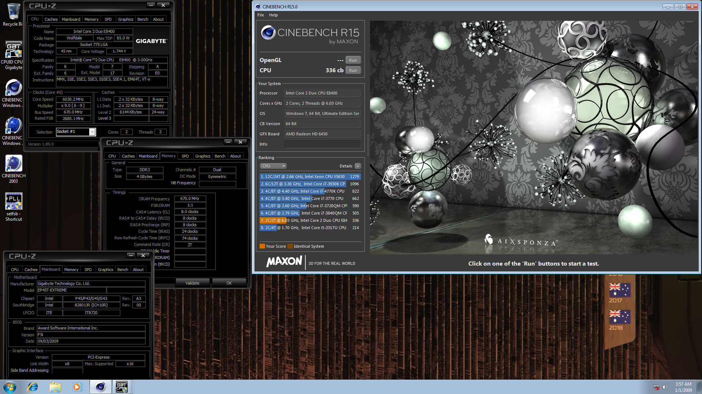Click the brown Identical System legend swatch
The height and width of the screenshot is (394, 702).
coord(290,246)
